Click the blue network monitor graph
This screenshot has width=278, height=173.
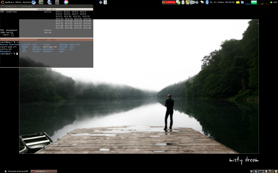(x=248, y=2)
